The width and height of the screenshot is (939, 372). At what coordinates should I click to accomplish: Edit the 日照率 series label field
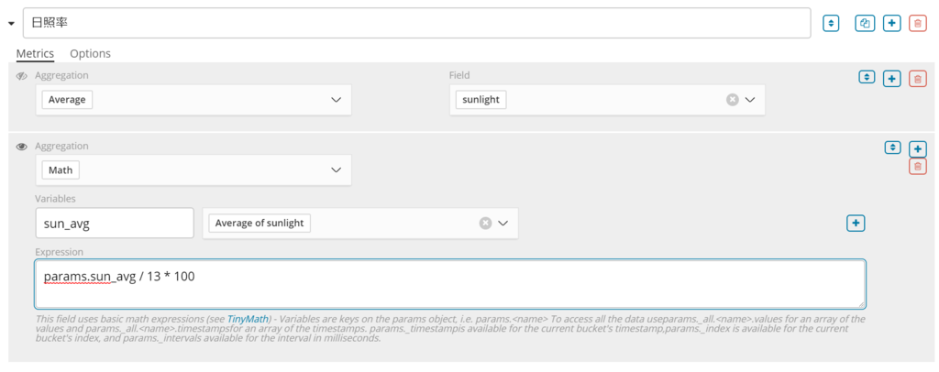click(x=417, y=23)
